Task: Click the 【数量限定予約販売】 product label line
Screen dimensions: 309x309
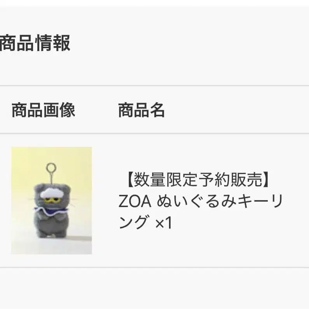Action: (198, 180)
